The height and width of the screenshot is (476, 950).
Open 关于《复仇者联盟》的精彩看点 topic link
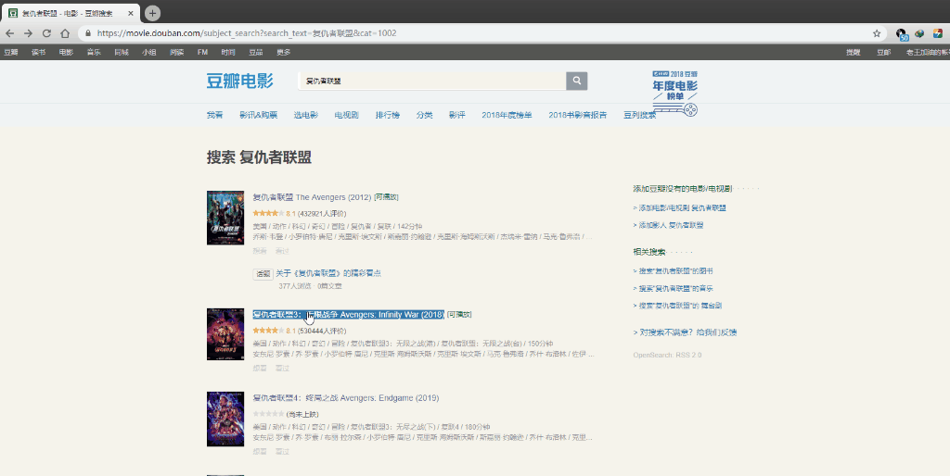[x=328, y=273]
